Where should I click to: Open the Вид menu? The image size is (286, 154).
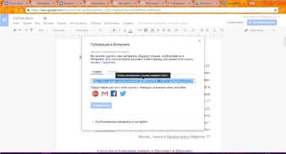click(37, 23)
